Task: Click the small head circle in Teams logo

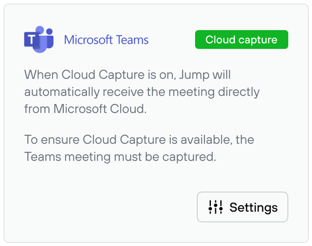Action: tap(49, 31)
